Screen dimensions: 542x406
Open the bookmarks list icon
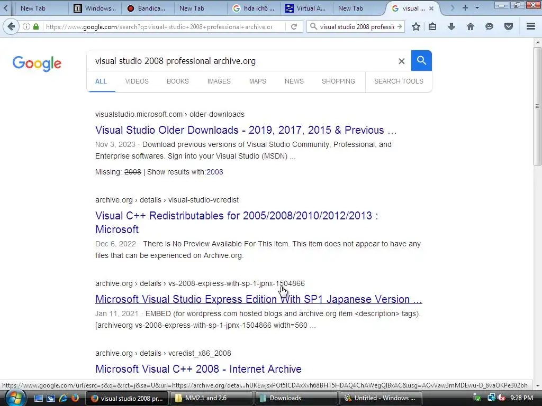432,26
